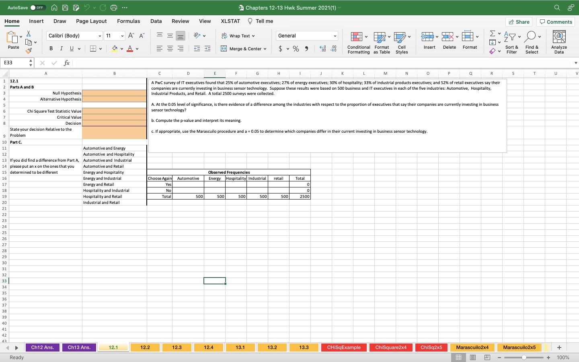The width and height of the screenshot is (579, 362).
Task: Toggle Italic formatting
Action: pyautogui.click(x=61, y=48)
